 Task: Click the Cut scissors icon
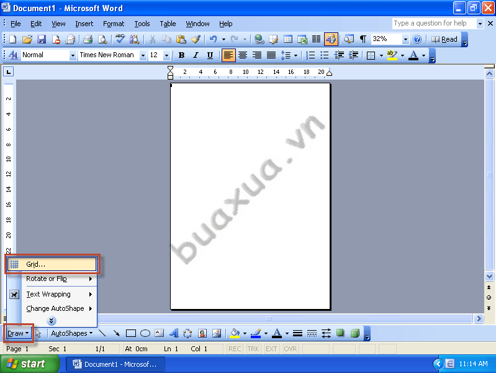pyautogui.click(x=152, y=39)
